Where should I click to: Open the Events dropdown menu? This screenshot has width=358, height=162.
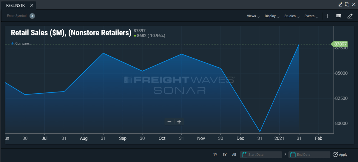click(x=311, y=16)
